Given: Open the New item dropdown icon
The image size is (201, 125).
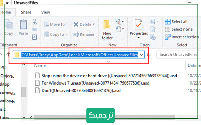Looking at the screenshot, I should pos(120,21).
